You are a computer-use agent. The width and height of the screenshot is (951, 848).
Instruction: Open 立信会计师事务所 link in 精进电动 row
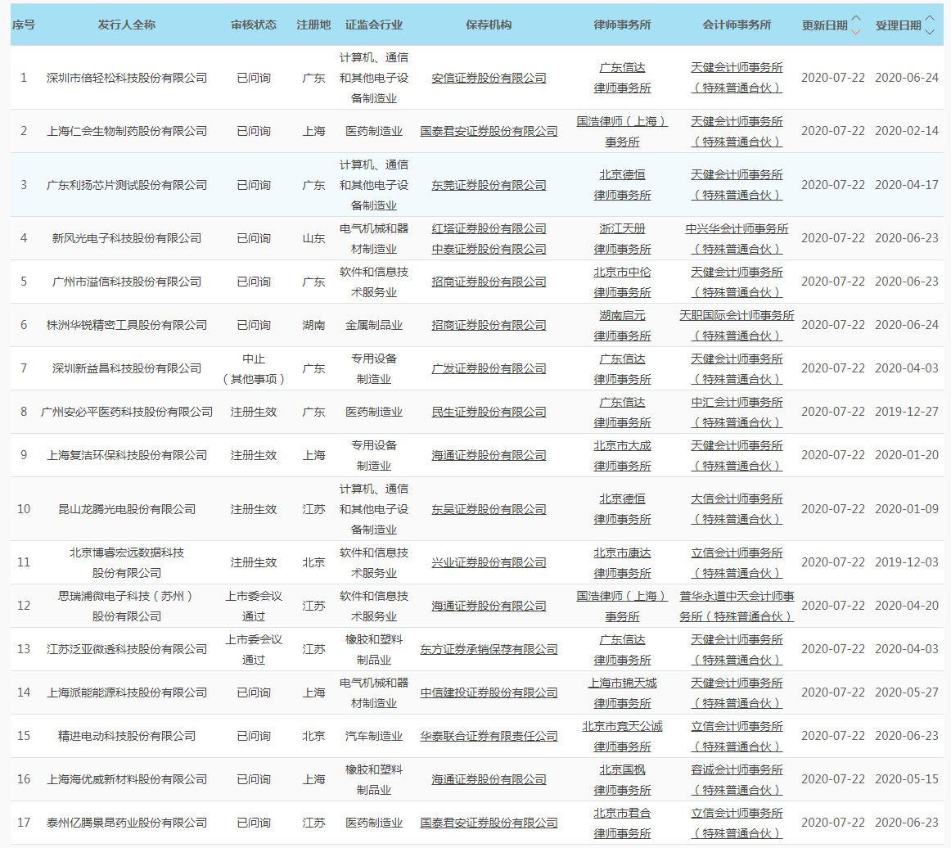tap(737, 737)
